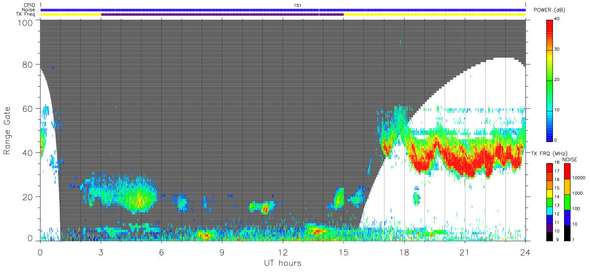This screenshot has height=273, width=591.
Task: Click the 1000 tick on NOISE legend
Action: 578,194
